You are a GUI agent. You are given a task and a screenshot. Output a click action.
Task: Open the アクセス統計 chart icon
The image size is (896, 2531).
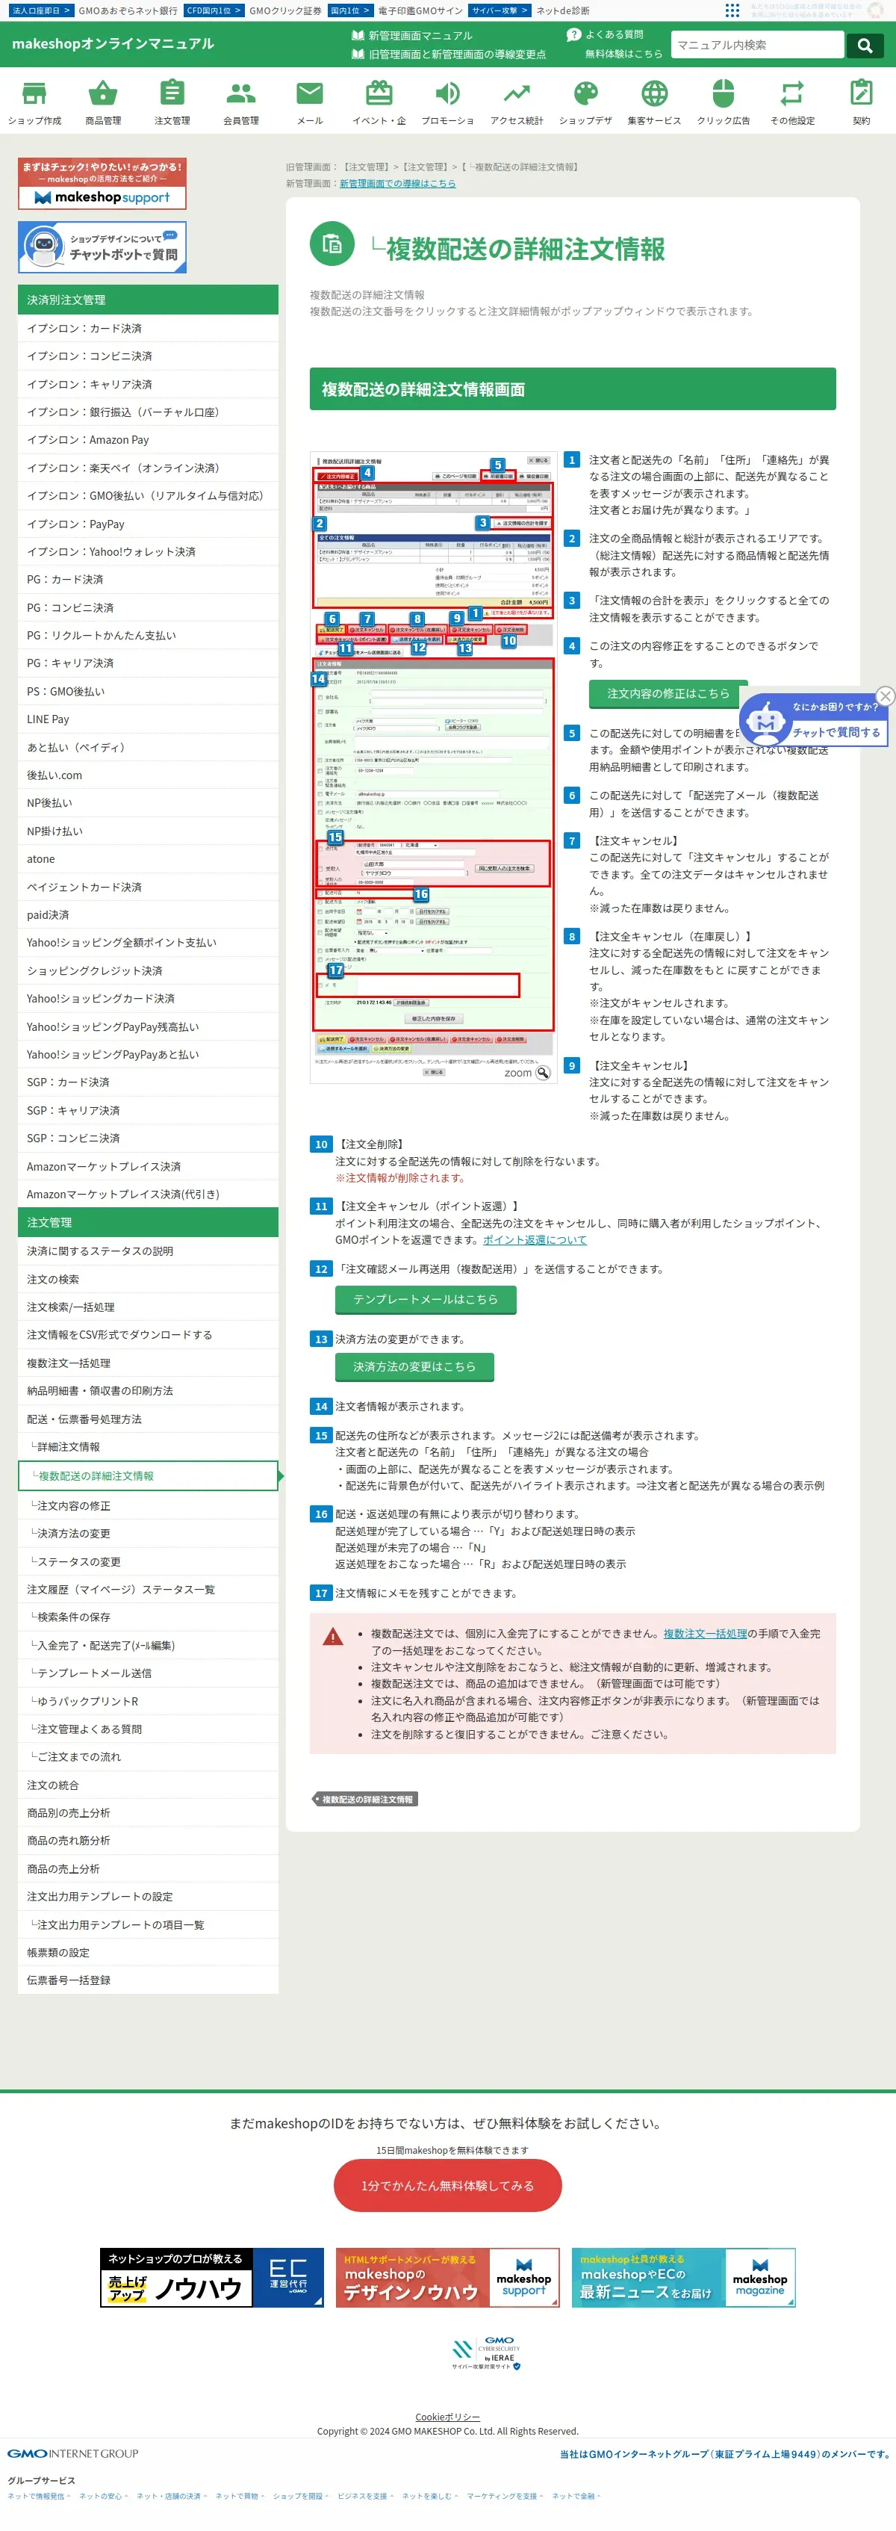517,101
